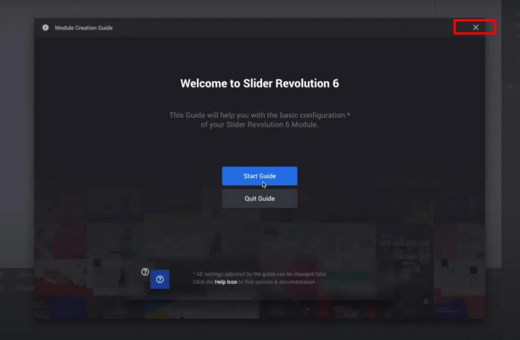Click the "All settings adjusted by the guide" note
This screenshot has height=340, width=520.
click(260, 274)
